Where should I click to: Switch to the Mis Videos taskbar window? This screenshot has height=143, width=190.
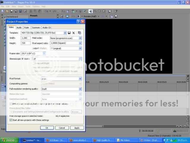point(126,140)
